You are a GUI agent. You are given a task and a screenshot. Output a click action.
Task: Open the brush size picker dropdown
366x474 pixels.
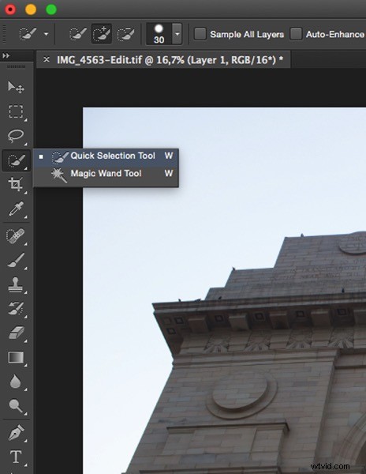[177, 34]
